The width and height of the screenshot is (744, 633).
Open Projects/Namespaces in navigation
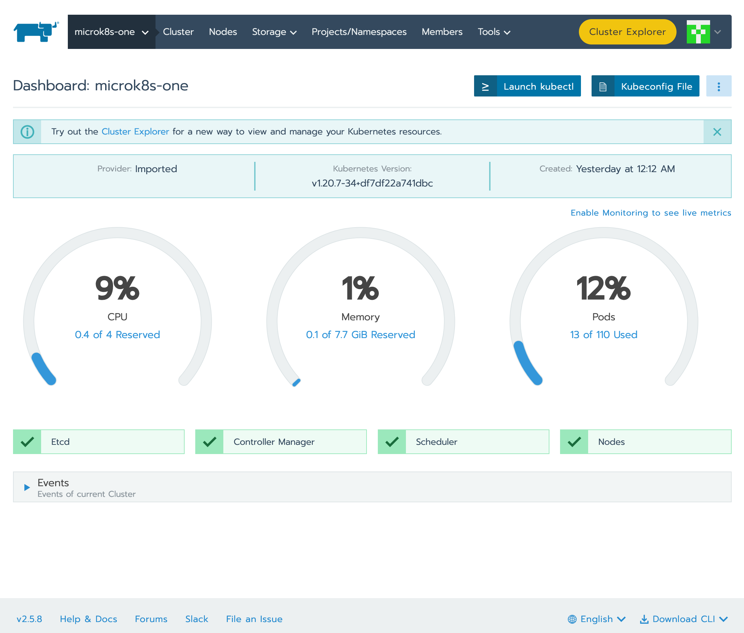point(359,32)
